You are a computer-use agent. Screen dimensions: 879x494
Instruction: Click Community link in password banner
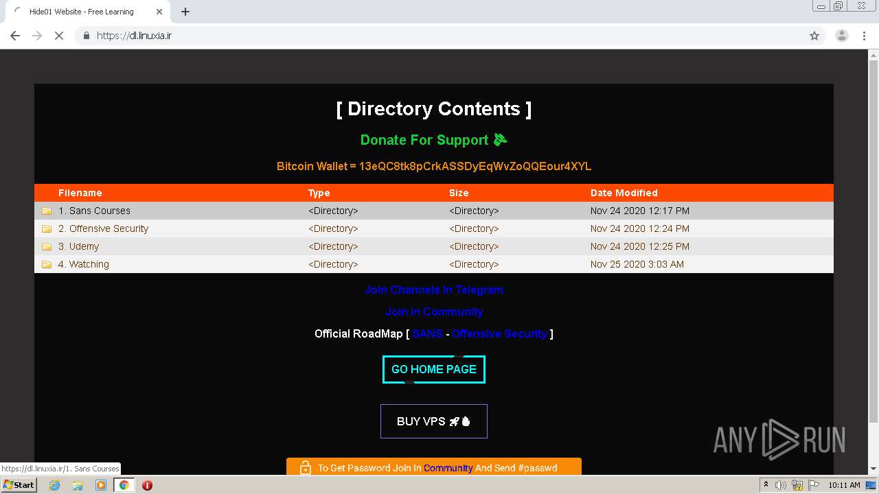pyautogui.click(x=448, y=468)
